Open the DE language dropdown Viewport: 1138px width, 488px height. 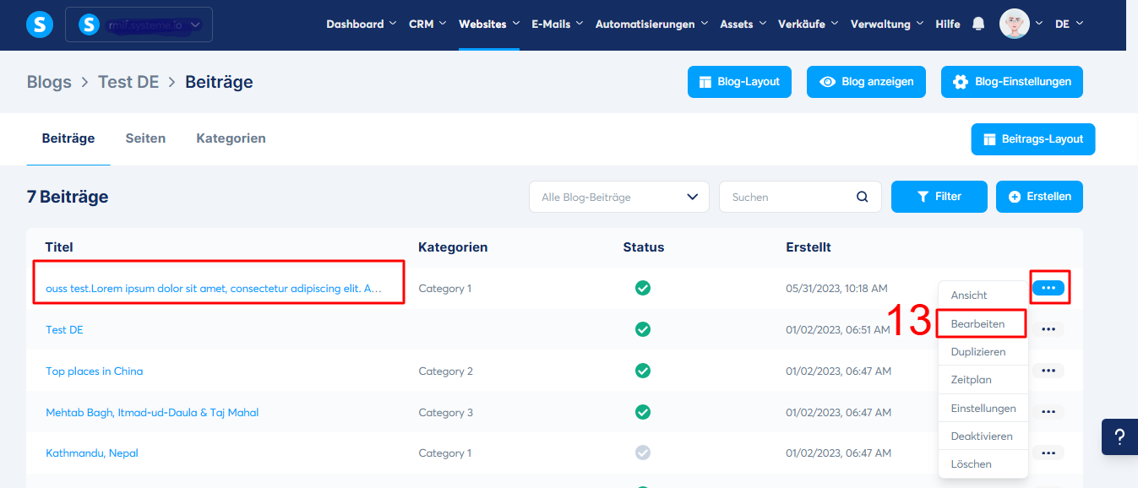[1069, 24]
